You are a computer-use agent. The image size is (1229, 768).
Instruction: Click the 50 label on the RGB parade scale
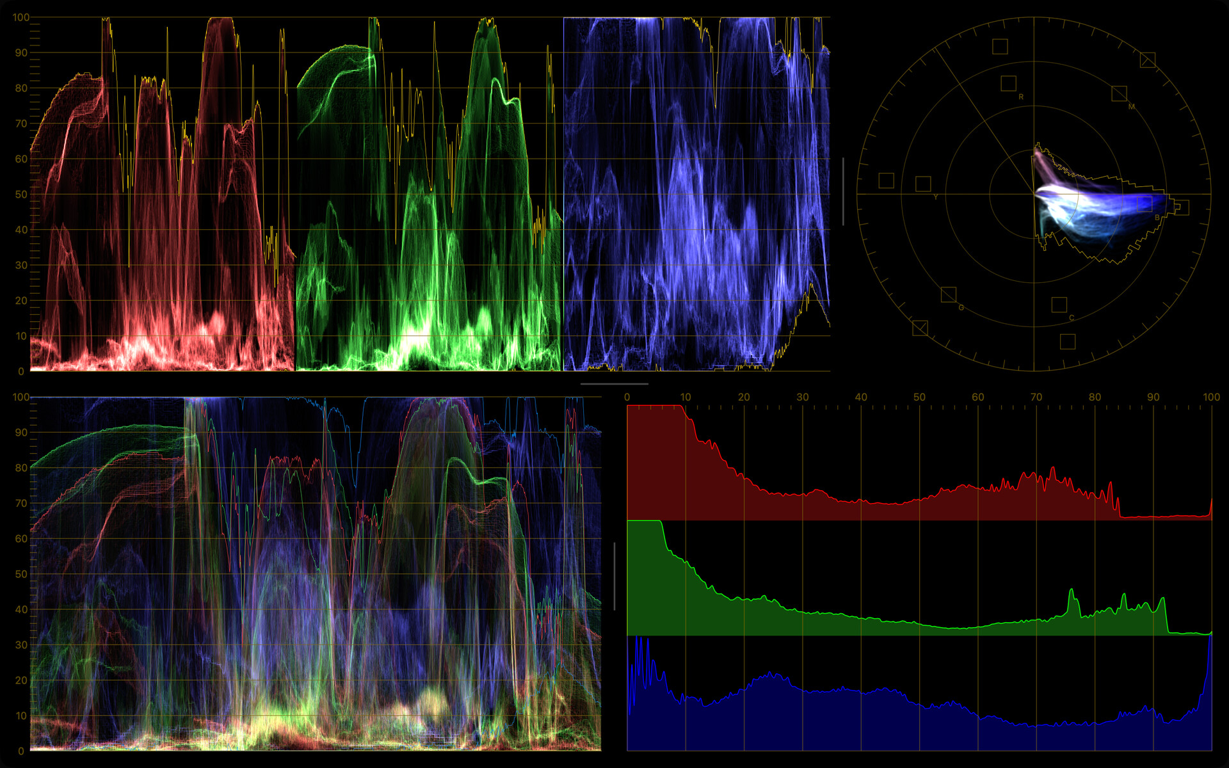tap(21, 195)
